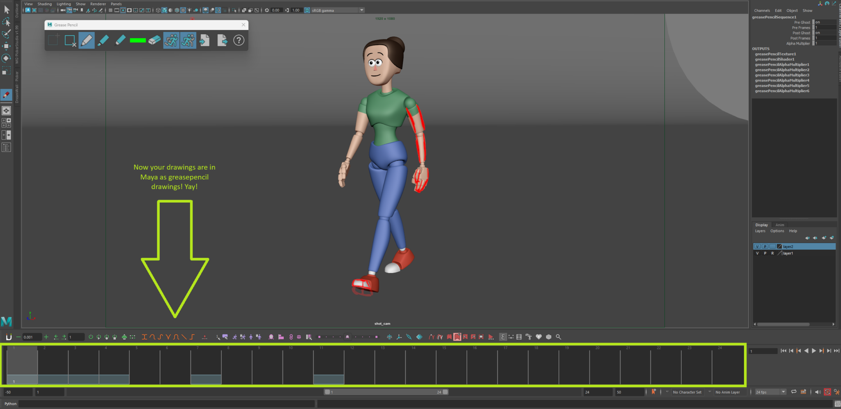Click the import Grease Pencil frames icon
Image resolution: width=841 pixels, height=409 pixels.
(204, 40)
